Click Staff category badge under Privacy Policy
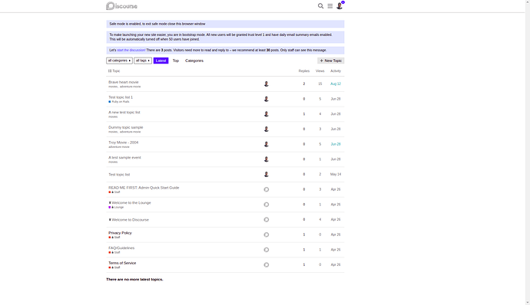This screenshot has width=530, height=305. [x=114, y=238]
